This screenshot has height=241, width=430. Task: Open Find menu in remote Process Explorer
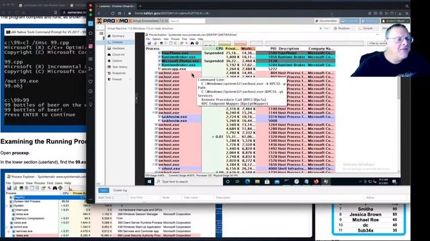click(184, 39)
